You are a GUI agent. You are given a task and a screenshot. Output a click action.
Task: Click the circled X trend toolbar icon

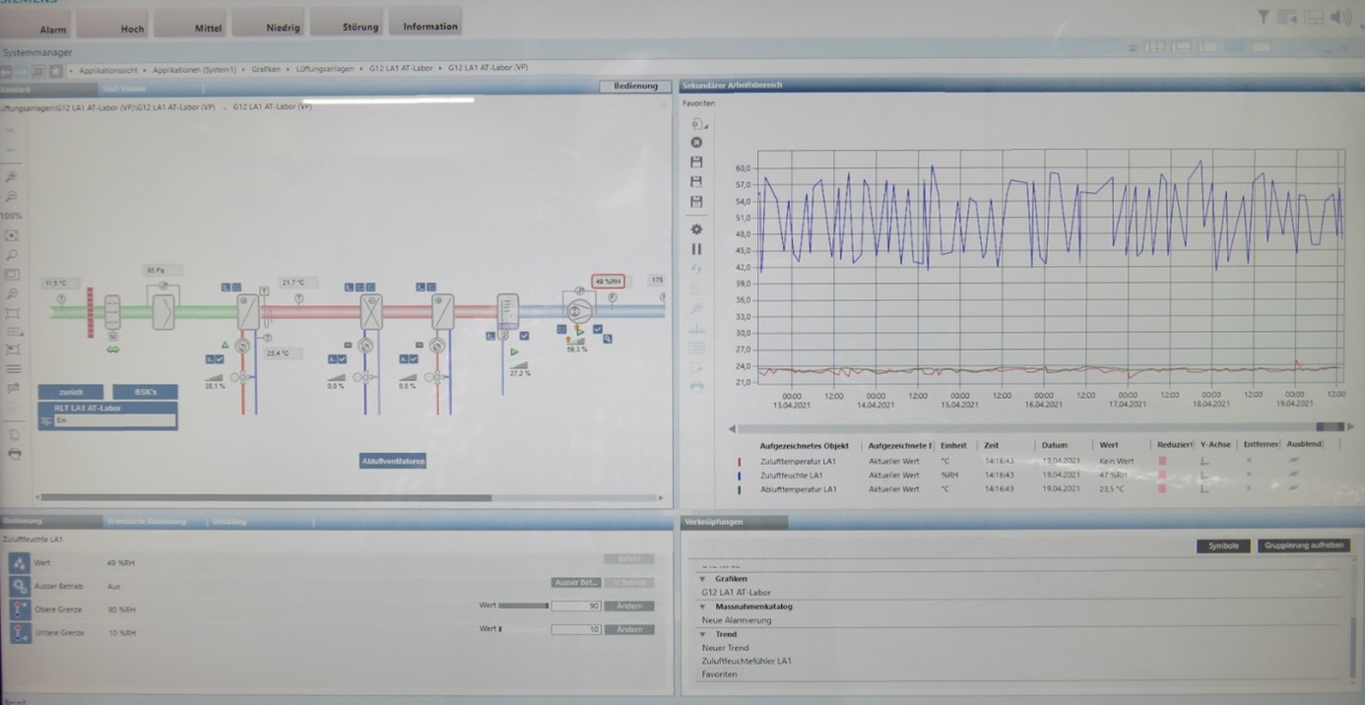click(696, 143)
